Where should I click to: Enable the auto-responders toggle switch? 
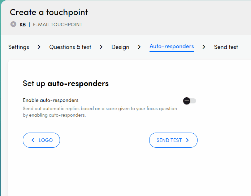190,101
